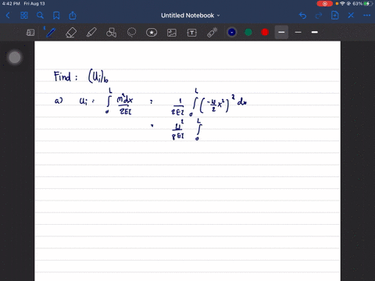Select the medium stroke thickness
The image size is (375, 281).
pos(281,32)
